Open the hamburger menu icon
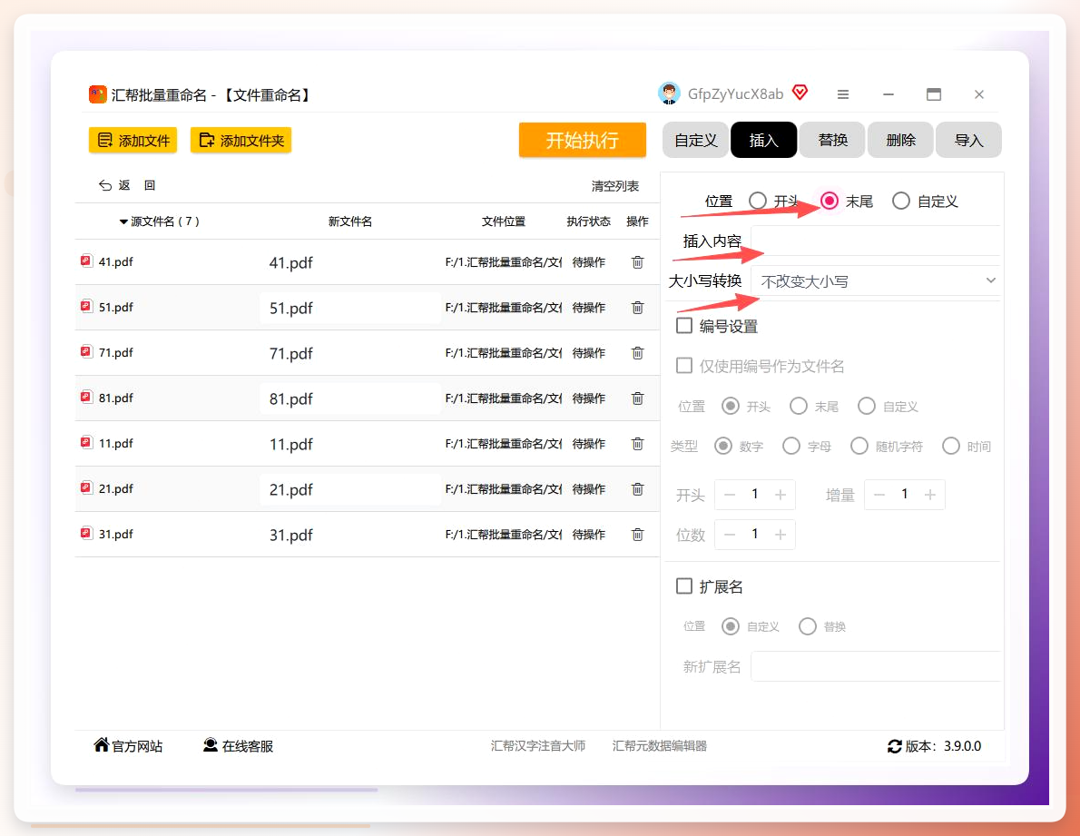Screen dimensions: 1080x836 [x=843, y=94]
